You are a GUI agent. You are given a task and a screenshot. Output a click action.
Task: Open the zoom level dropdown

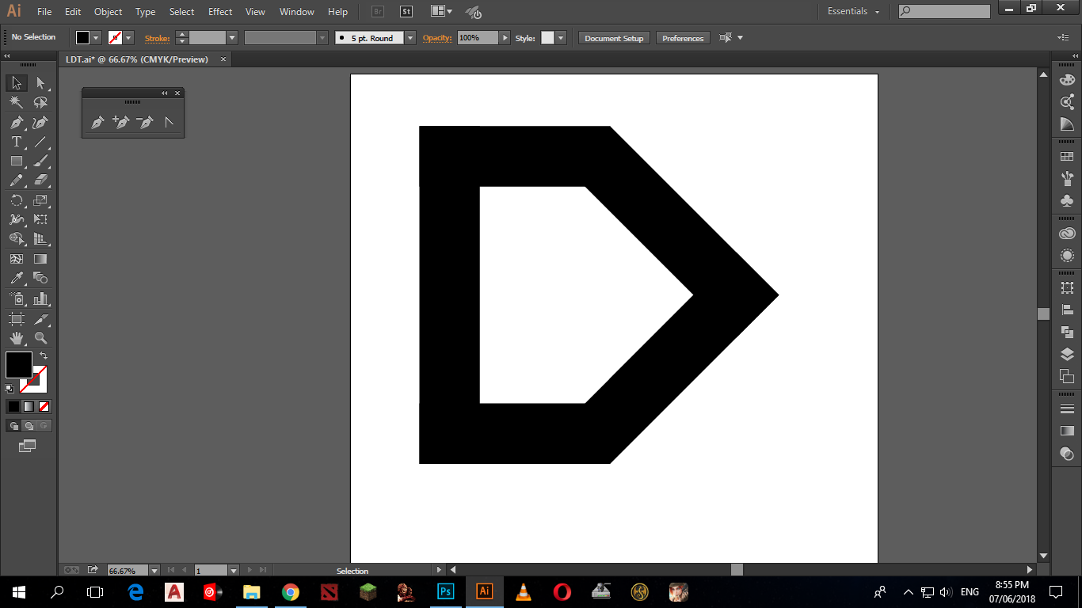[154, 570]
